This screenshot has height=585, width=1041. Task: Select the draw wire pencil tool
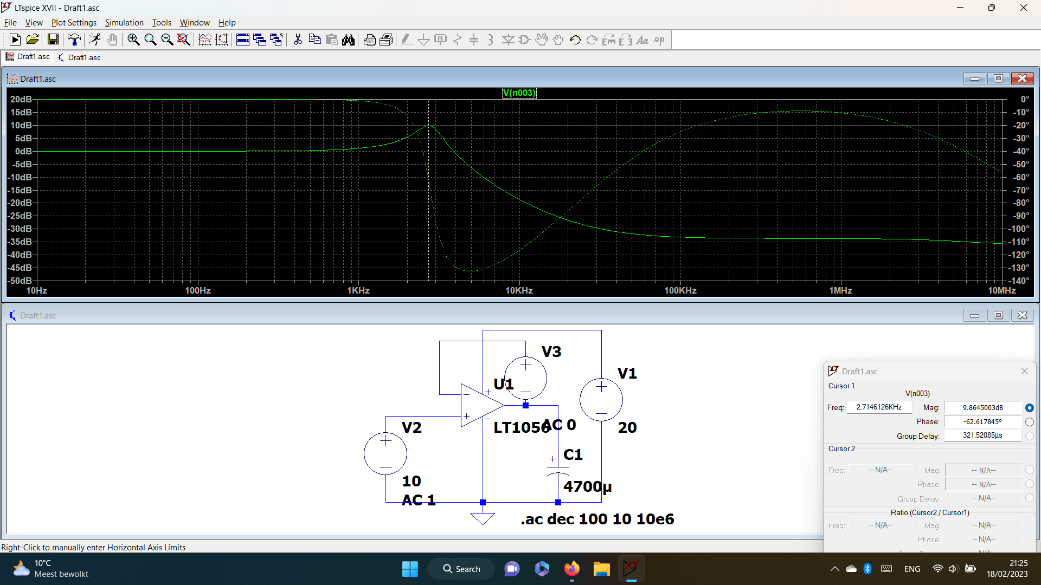pos(407,40)
